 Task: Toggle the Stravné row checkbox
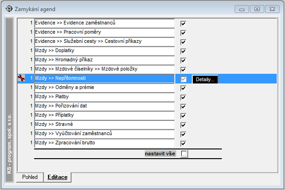[x=183, y=125]
